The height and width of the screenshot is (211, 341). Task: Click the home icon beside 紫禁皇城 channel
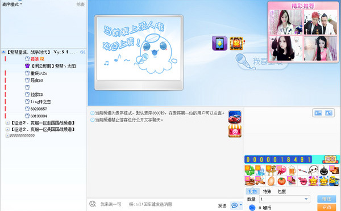click(3, 52)
